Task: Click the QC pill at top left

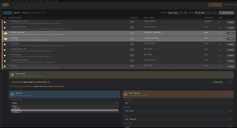Action: point(6,5)
